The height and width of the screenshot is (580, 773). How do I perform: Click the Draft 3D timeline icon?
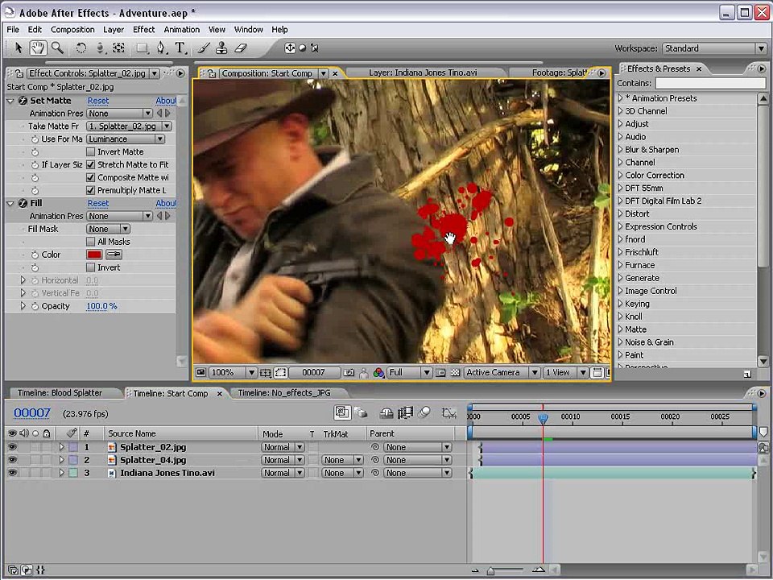pos(361,412)
